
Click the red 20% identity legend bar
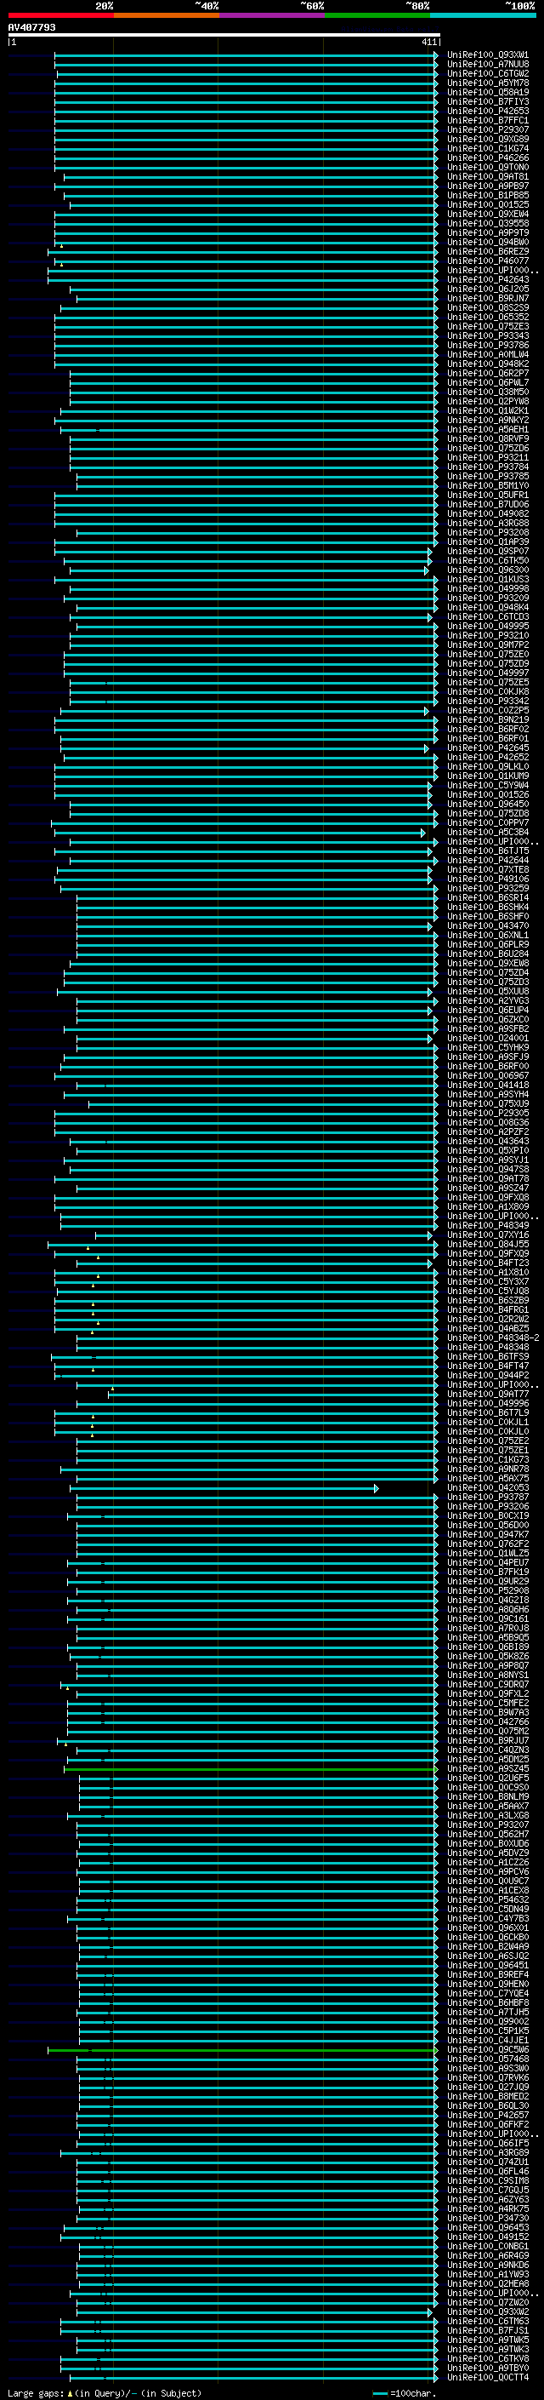pyautogui.click(x=60, y=15)
